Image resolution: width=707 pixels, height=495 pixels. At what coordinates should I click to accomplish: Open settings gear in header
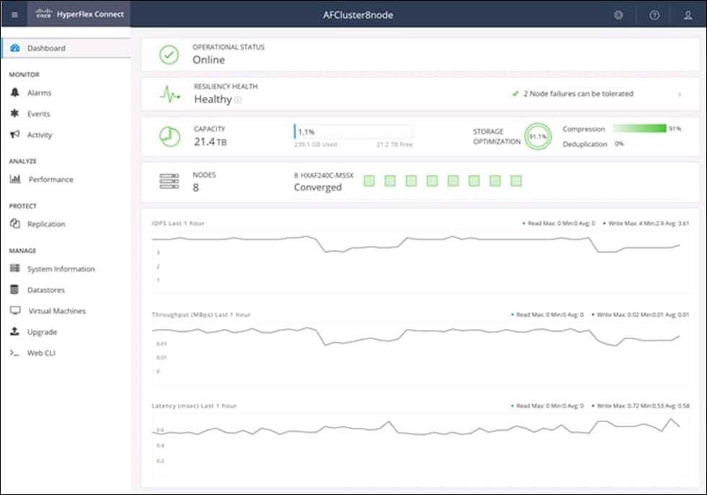coord(619,15)
